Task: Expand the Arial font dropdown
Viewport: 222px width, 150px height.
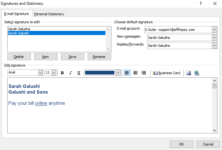Action: pos(40,73)
